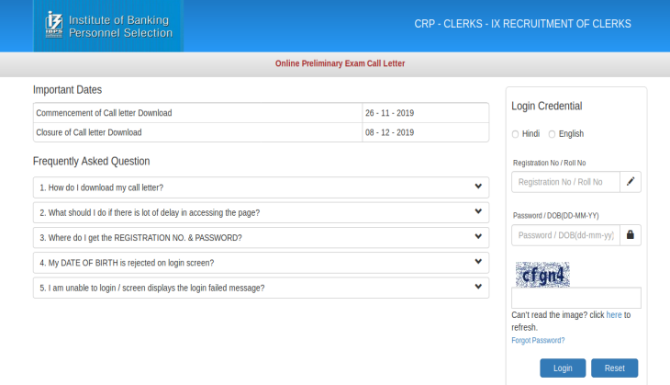670x385 pixels.
Task: Click the 'Frequently Asked Question' heading
Action: (92, 162)
